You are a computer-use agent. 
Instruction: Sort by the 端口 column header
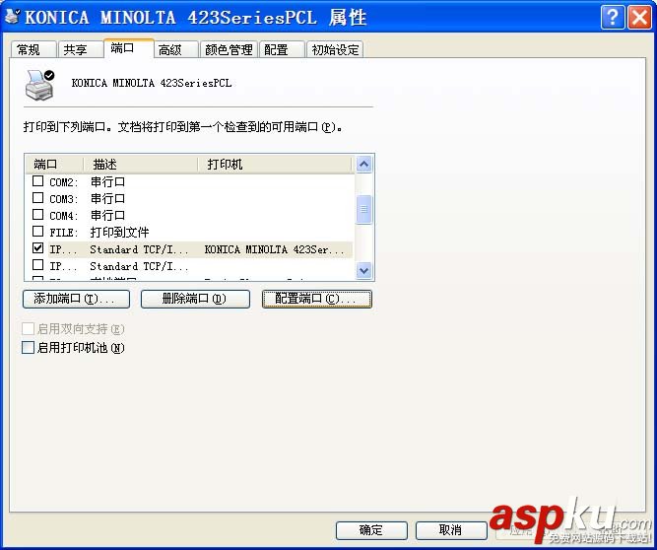pyautogui.click(x=54, y=165)
